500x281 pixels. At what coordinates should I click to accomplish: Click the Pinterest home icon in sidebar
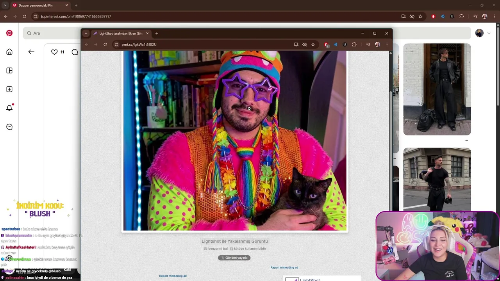pyautogui.click(x=9, y=52)
